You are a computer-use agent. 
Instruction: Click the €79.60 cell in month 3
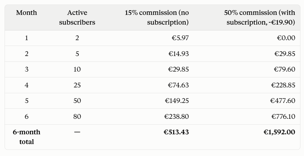coord(284,69)
